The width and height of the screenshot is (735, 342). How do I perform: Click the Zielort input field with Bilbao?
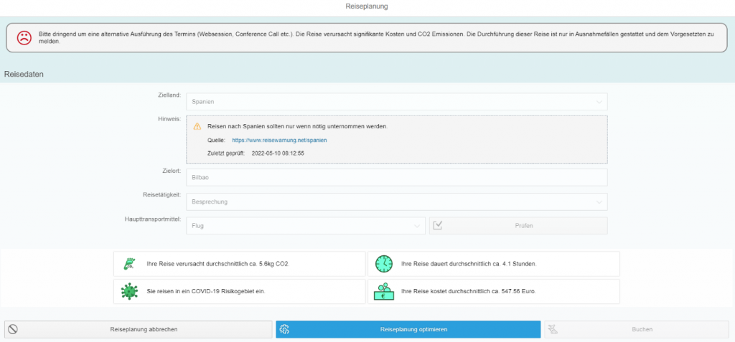point(396,177)
